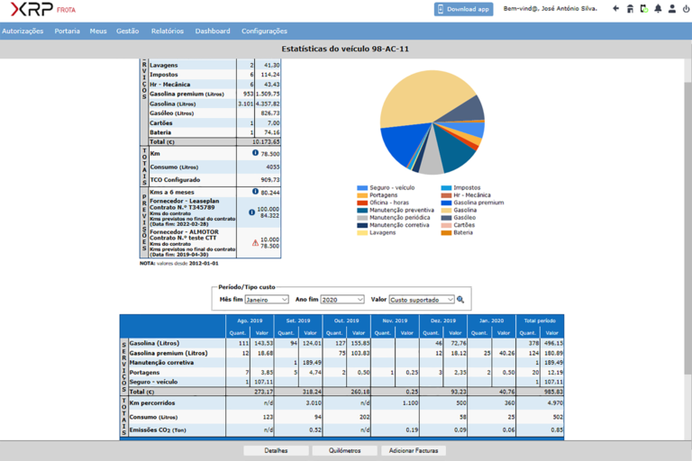This screenshot has width=692, height=461.
Task: Open the Valor cost type dropdown
Action: coord(422,299)
